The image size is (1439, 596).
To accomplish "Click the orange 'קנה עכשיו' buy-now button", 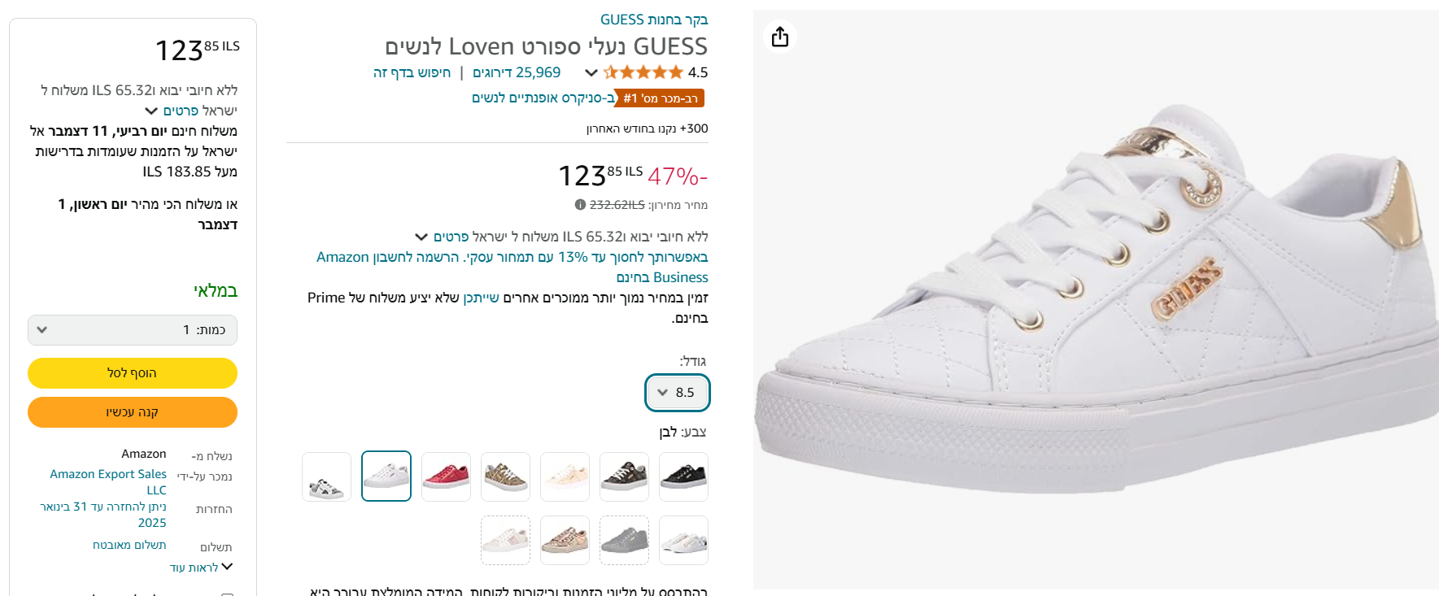I will coord(133,412).
